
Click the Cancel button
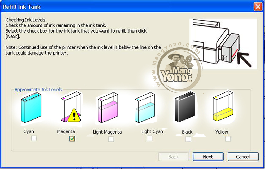click(x=243, y=157)
